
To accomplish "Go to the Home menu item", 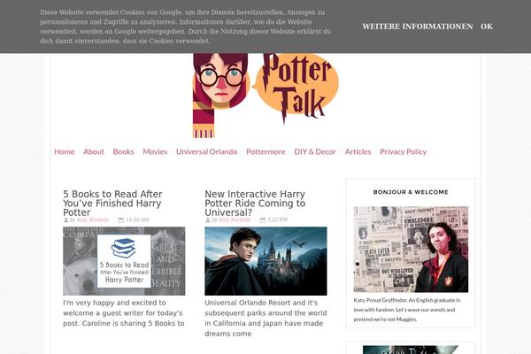I will [x=65, y=151].
